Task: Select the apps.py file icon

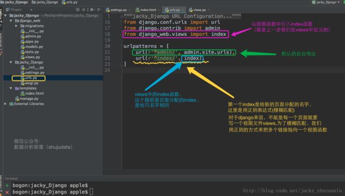Action: (x=22, y=41)
